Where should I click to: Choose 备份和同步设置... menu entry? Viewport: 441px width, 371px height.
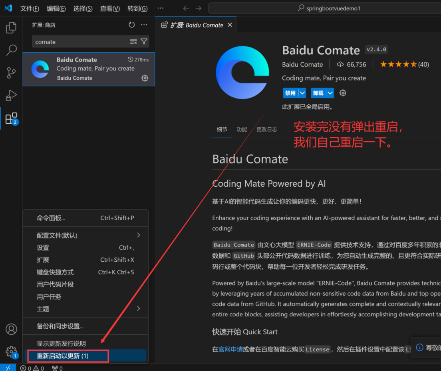click(x=85, y=326)
